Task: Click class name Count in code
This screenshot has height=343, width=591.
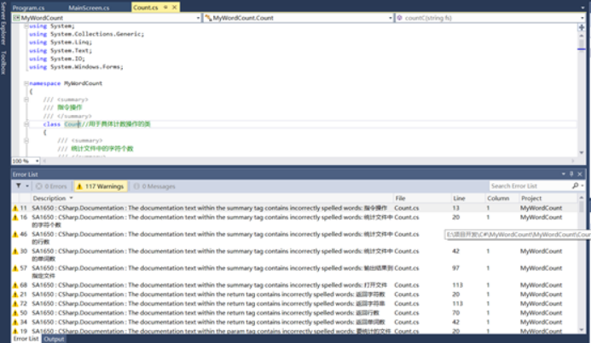Action: coord(72,124)
